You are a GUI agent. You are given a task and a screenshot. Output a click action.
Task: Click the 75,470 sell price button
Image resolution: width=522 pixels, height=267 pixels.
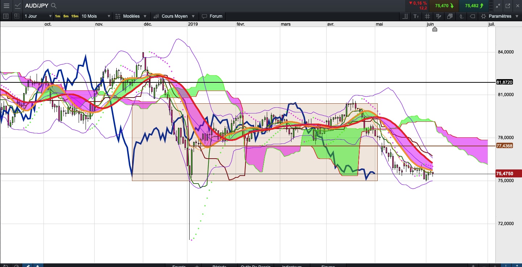(444, 6)
